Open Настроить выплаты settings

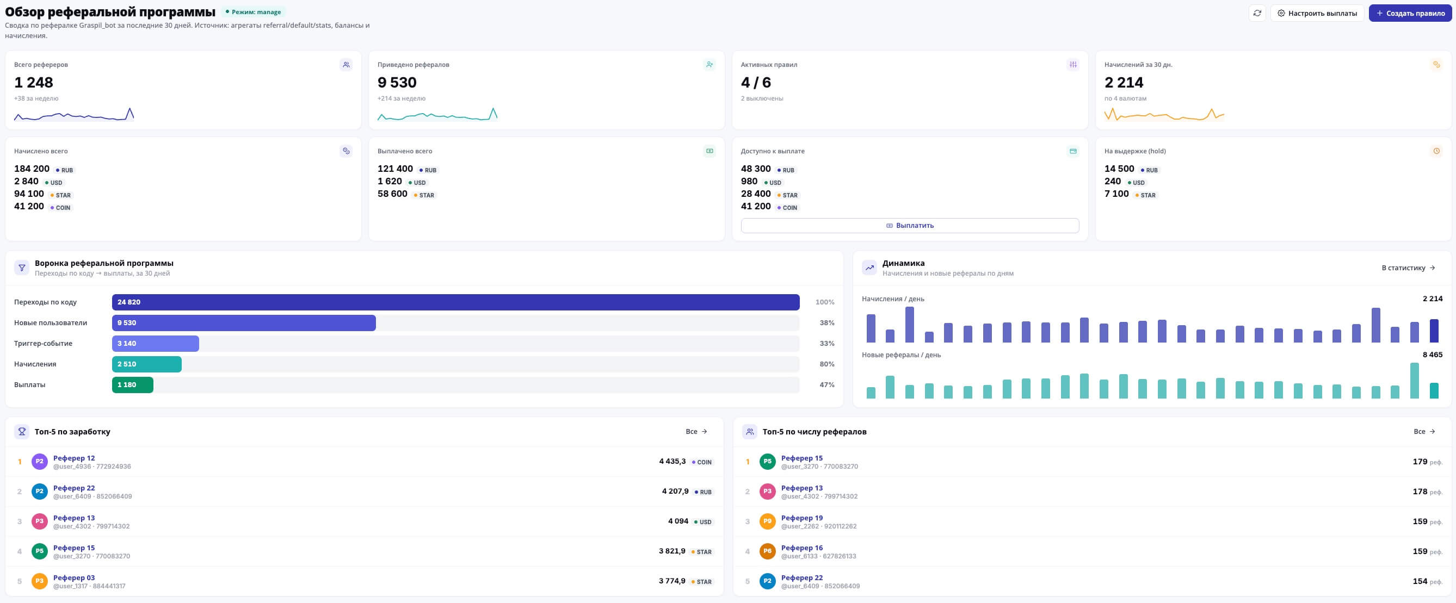[x=1317, y=13]
